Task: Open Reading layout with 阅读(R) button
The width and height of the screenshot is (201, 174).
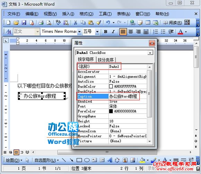Action: click(173, 22)
